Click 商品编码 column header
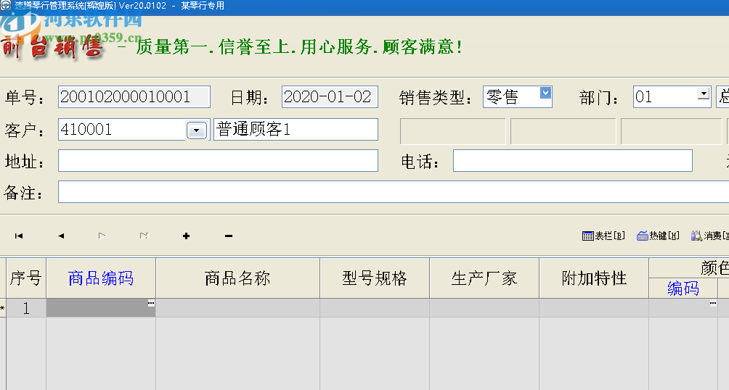This screenshot has height=390, width=729. (101, 278)
